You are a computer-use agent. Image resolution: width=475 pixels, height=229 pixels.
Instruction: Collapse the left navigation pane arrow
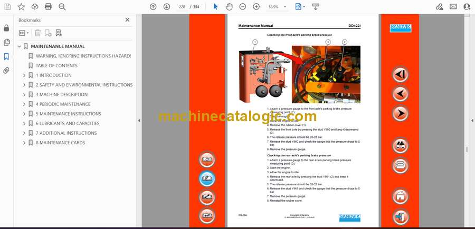139,121
